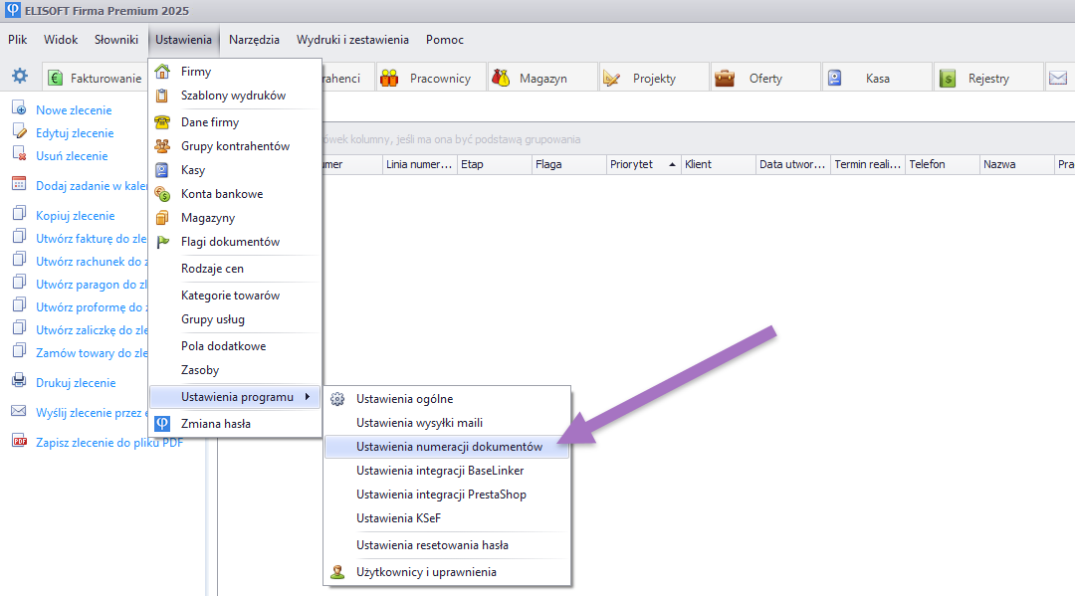Click Użytkownicy i uprawnienia user icon

[x=337, y=572]
